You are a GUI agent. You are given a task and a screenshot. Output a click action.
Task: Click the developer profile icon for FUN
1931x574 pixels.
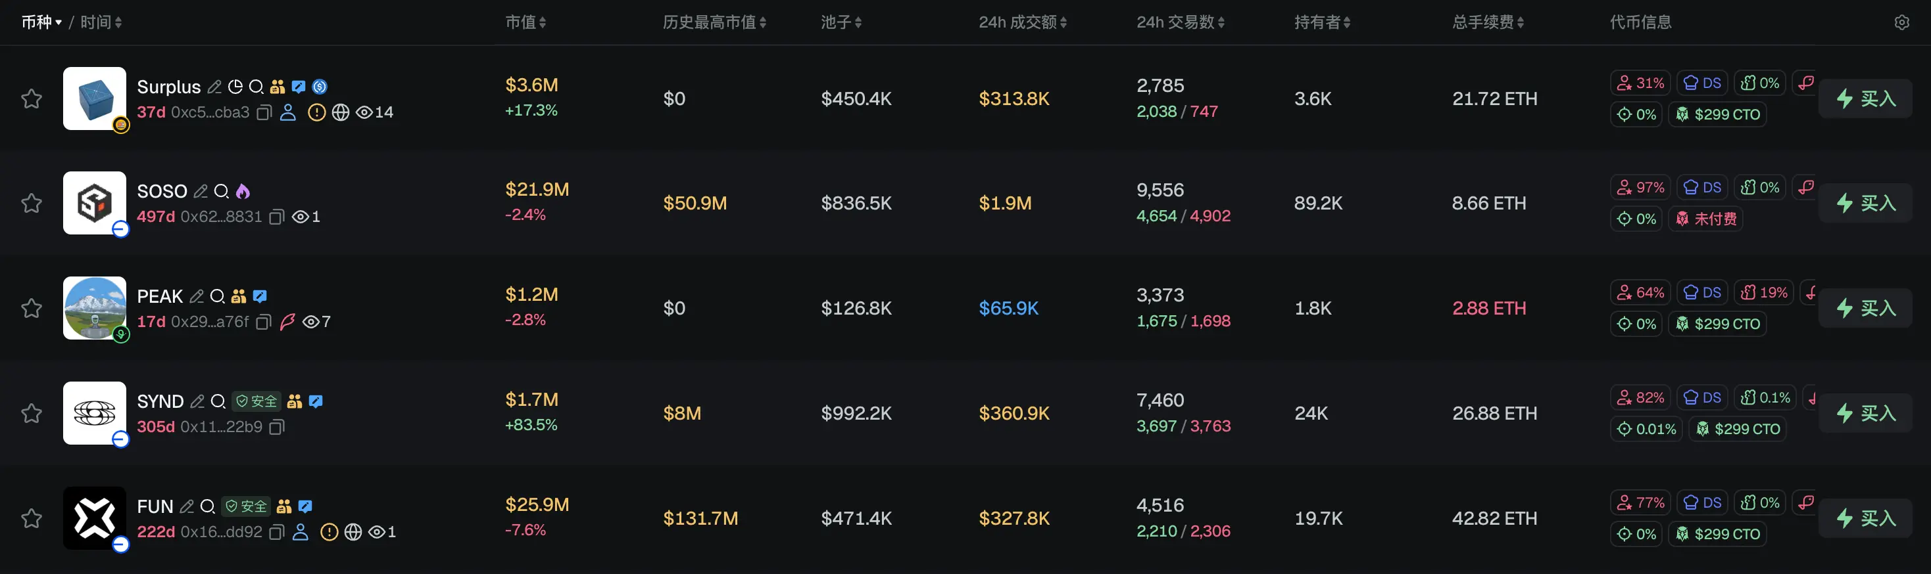pyautogui.click(x=301, y=532)
